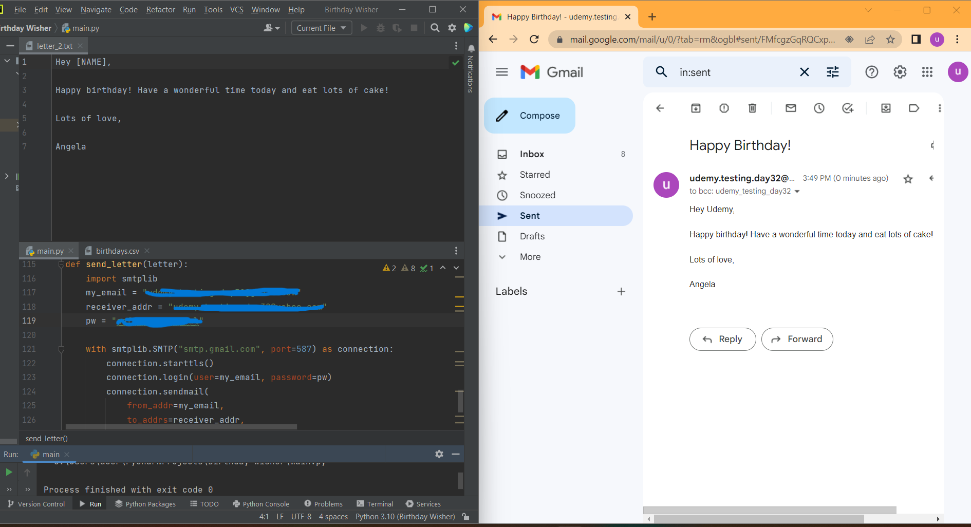Close the birthdays.csv tab
Screen dimensions: 971x527
click(147, 251)
